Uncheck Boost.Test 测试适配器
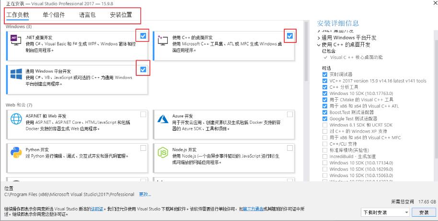This screenshot has height=221, width=438. tap(324, 113)
